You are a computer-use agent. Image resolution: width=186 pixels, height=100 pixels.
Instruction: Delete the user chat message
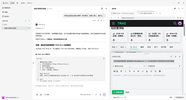(101, 20)
